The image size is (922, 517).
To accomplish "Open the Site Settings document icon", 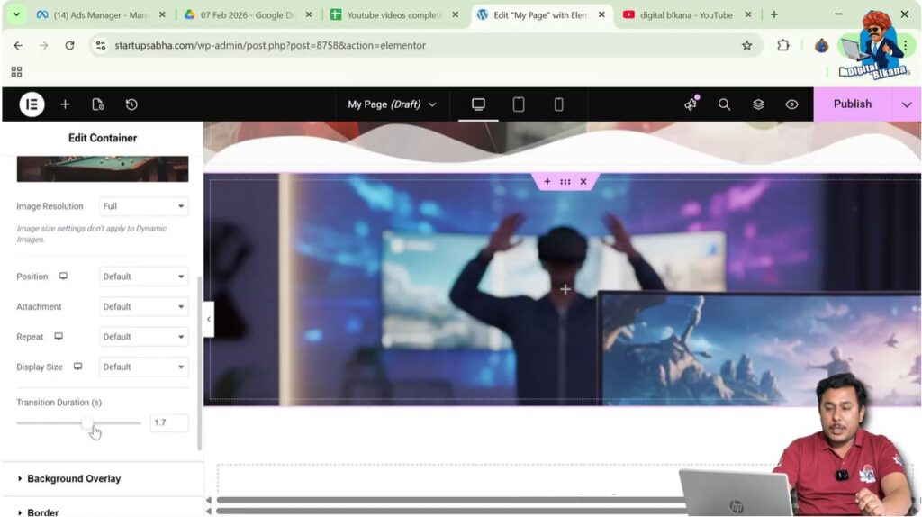I will pyautogui.click(x=98, y=104).
